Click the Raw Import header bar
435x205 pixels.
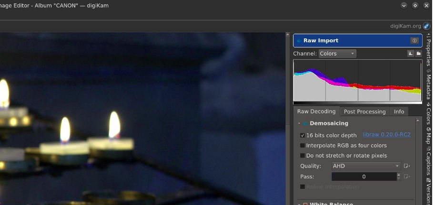(358, 41)
